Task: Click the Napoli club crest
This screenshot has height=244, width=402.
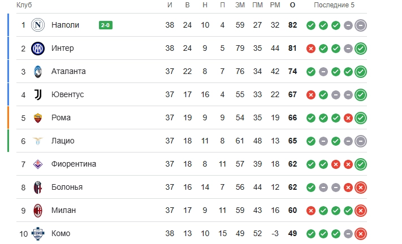Action: pyautogui.click(x=38, y=25)
